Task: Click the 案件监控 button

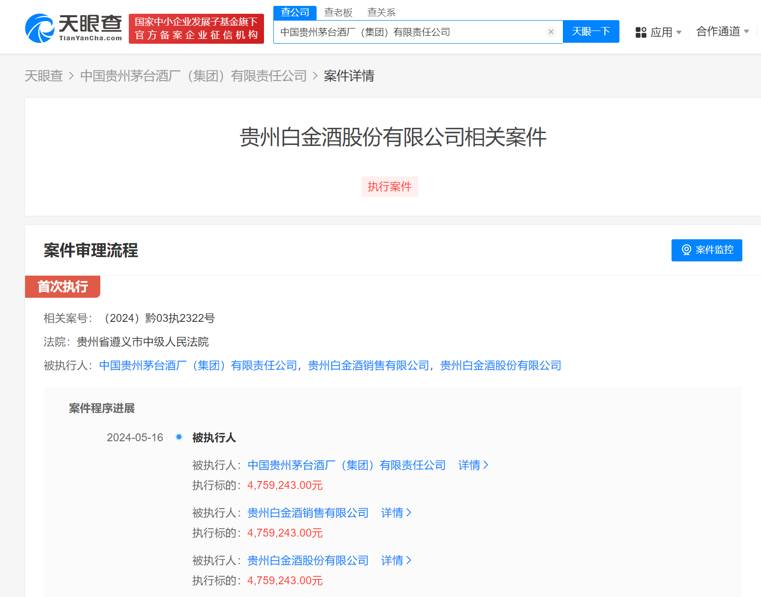Action: tap(707, 250)
